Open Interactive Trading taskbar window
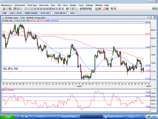Image resolution: width=158 pixels, height=119 pixels. (x=68, y=117)
